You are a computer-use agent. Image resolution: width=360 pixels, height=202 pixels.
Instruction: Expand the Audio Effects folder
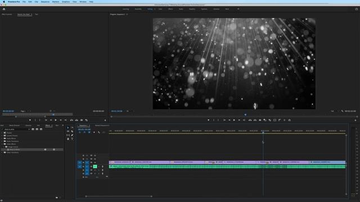2,139
